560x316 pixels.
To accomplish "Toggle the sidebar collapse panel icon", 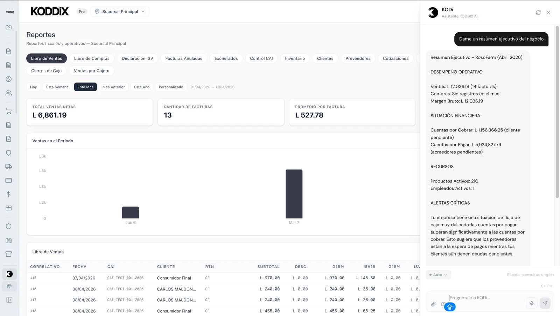I will pyautogui.click(x=9, y=300).
